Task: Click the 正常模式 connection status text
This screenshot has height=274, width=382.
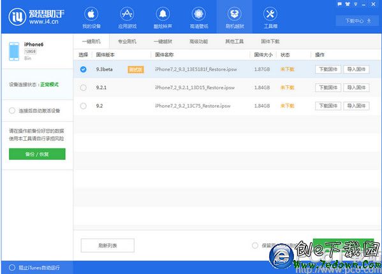Action: point(50,85)
